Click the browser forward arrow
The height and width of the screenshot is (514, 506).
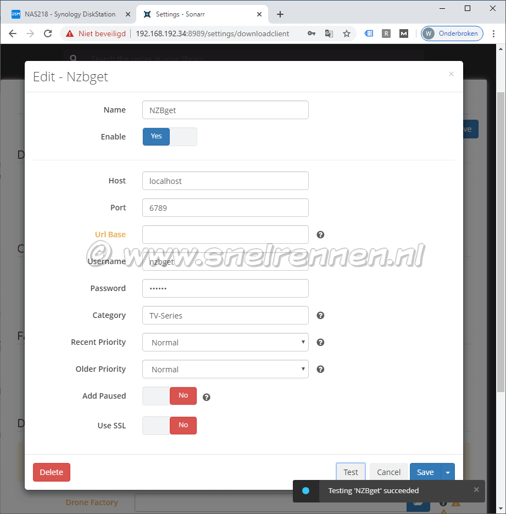(30, 33)
